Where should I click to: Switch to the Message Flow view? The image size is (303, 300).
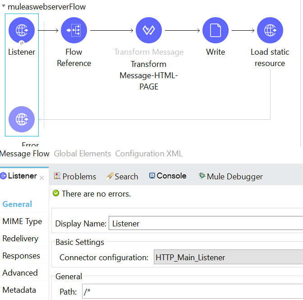(25, 154)
